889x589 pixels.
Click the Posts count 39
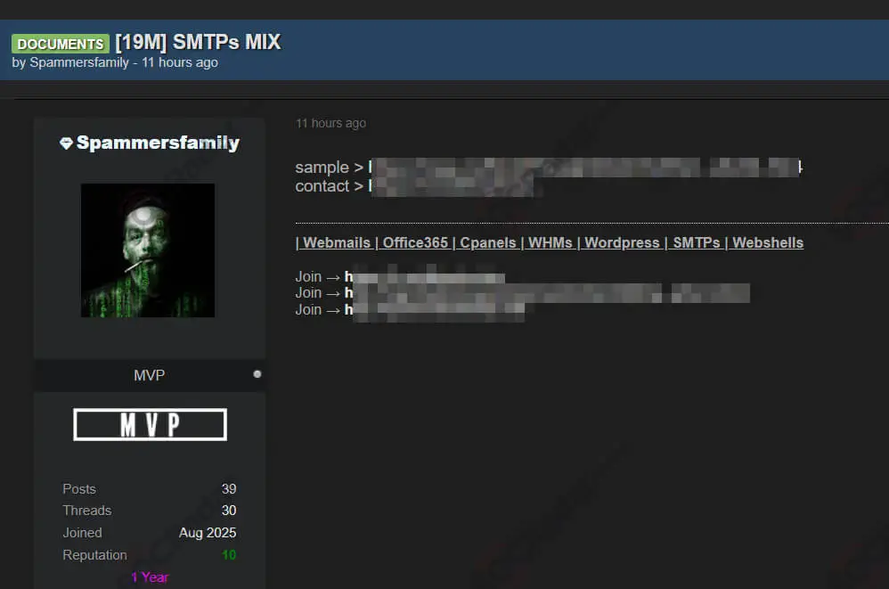pyautogui.click(x=229, y=488)
